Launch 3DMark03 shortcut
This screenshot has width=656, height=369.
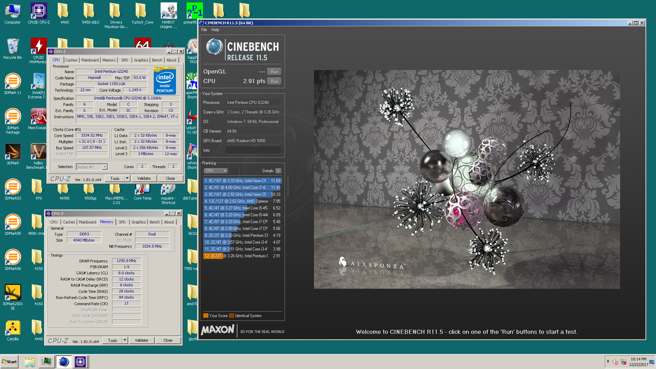point(13,190)
